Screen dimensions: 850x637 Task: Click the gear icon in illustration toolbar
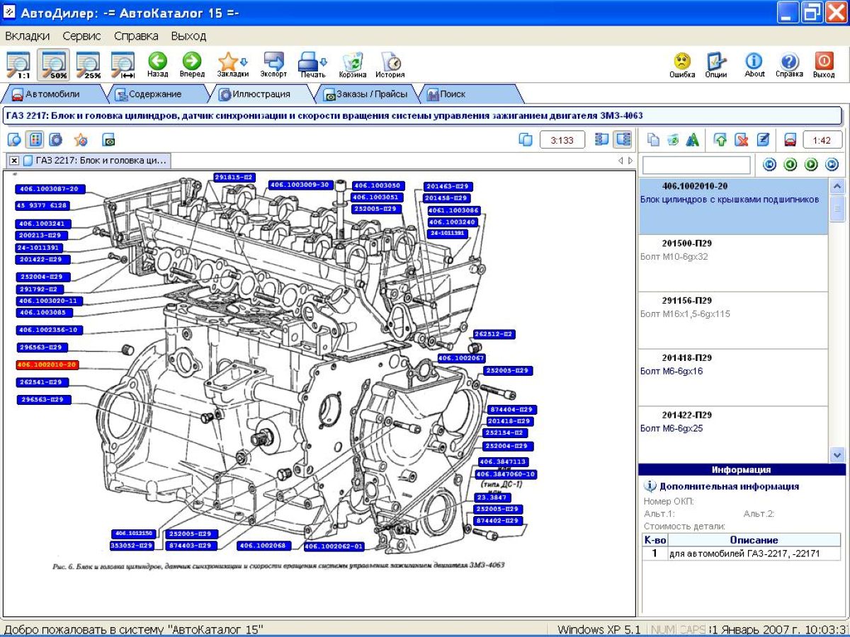pos(55,140)
